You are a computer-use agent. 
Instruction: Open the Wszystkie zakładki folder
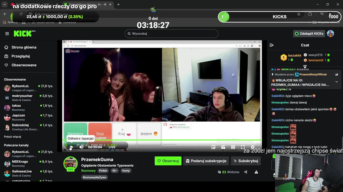326,22
